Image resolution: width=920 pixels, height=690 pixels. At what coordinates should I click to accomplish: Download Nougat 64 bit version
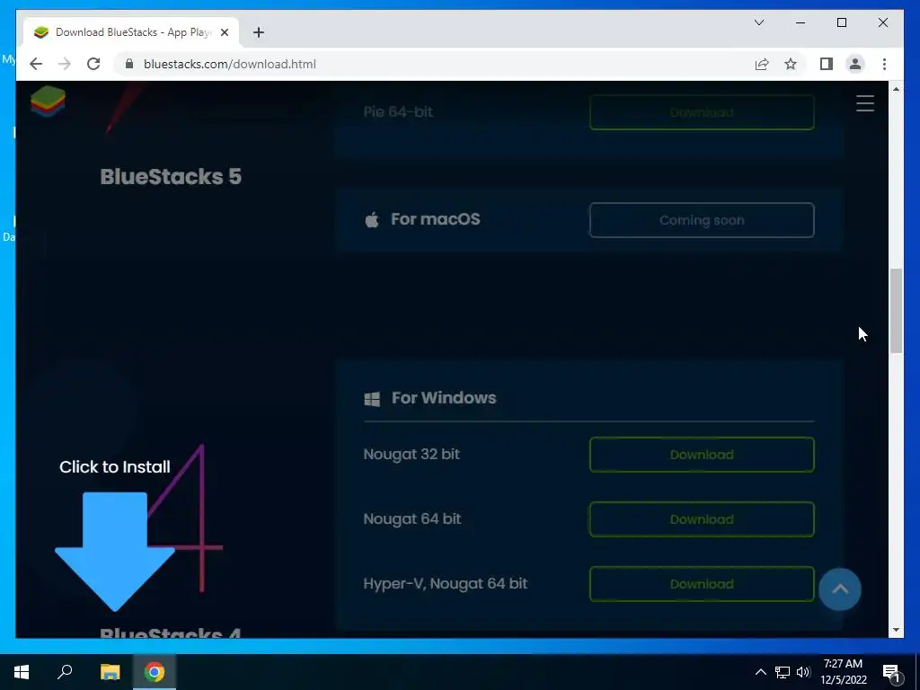[x=702, y=519]
